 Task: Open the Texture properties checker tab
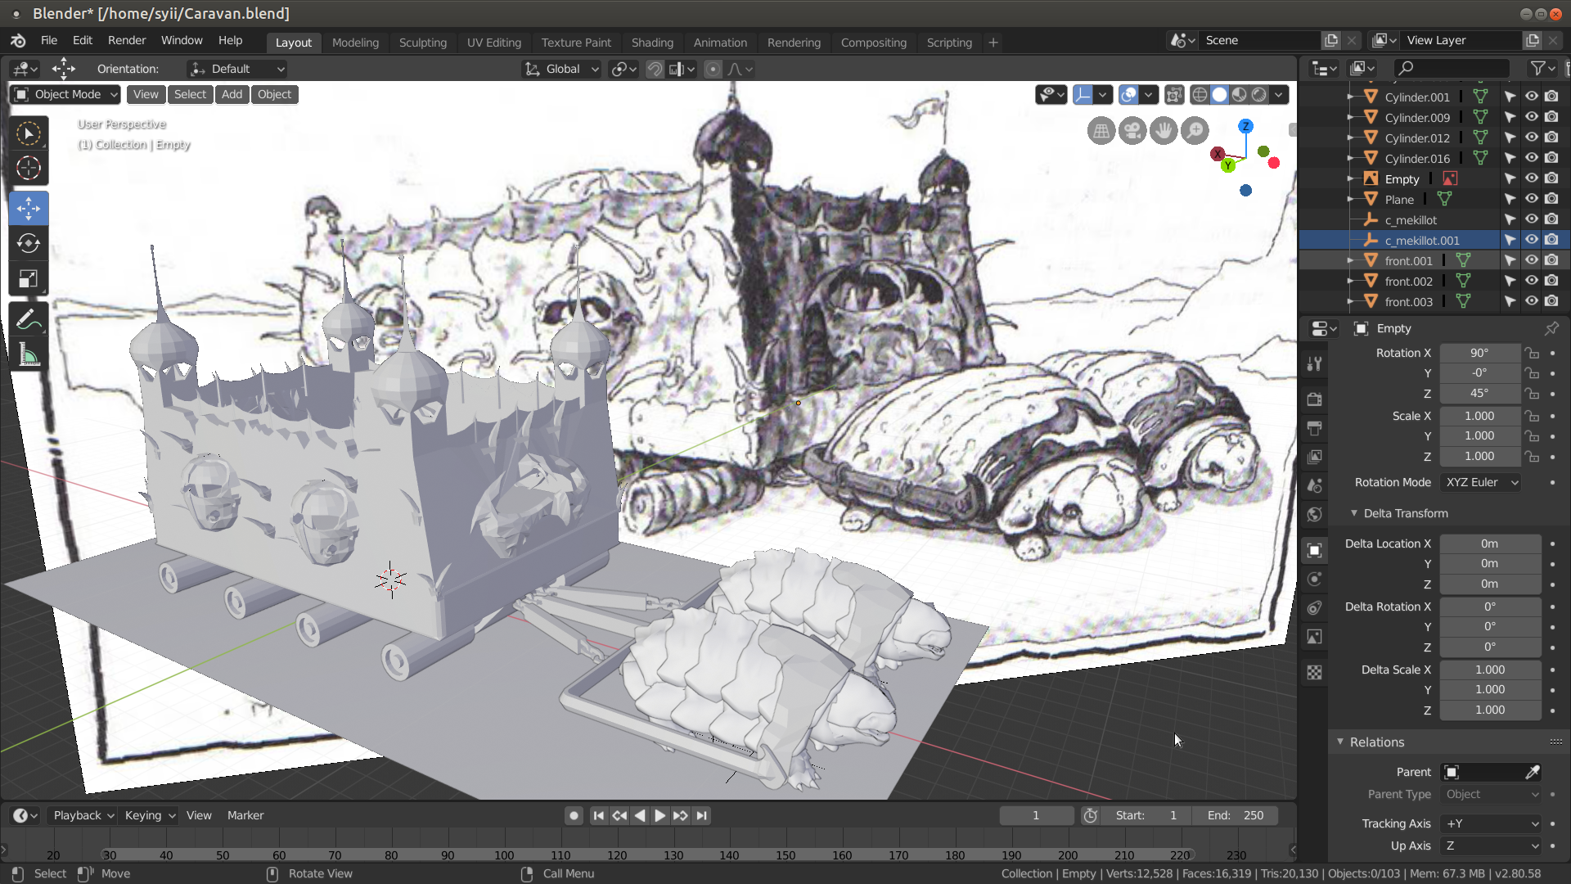[1315, 672]
